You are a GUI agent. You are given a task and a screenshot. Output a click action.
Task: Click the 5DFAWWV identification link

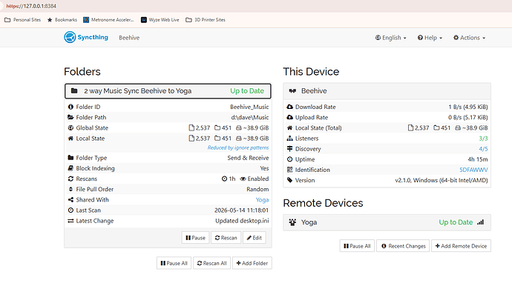[474, 170]
